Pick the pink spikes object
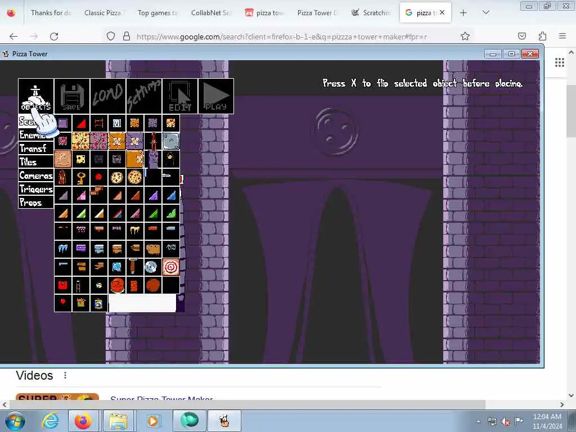This screenshot has height=432, width=576. (x=81, y=231)
